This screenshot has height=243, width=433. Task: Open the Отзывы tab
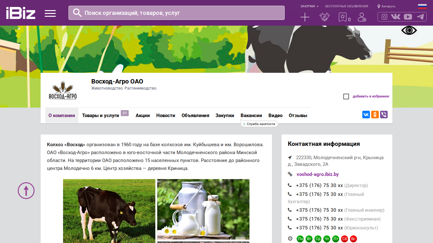pyautogui.click(x=298, y=115)
